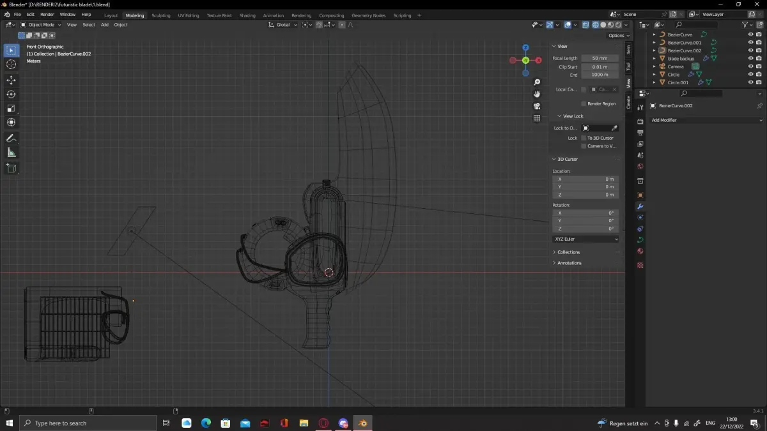Image resolution: width=767 pixels, height=431 pixels.
Task: Open the Render menu
Action: coord(47,14)
